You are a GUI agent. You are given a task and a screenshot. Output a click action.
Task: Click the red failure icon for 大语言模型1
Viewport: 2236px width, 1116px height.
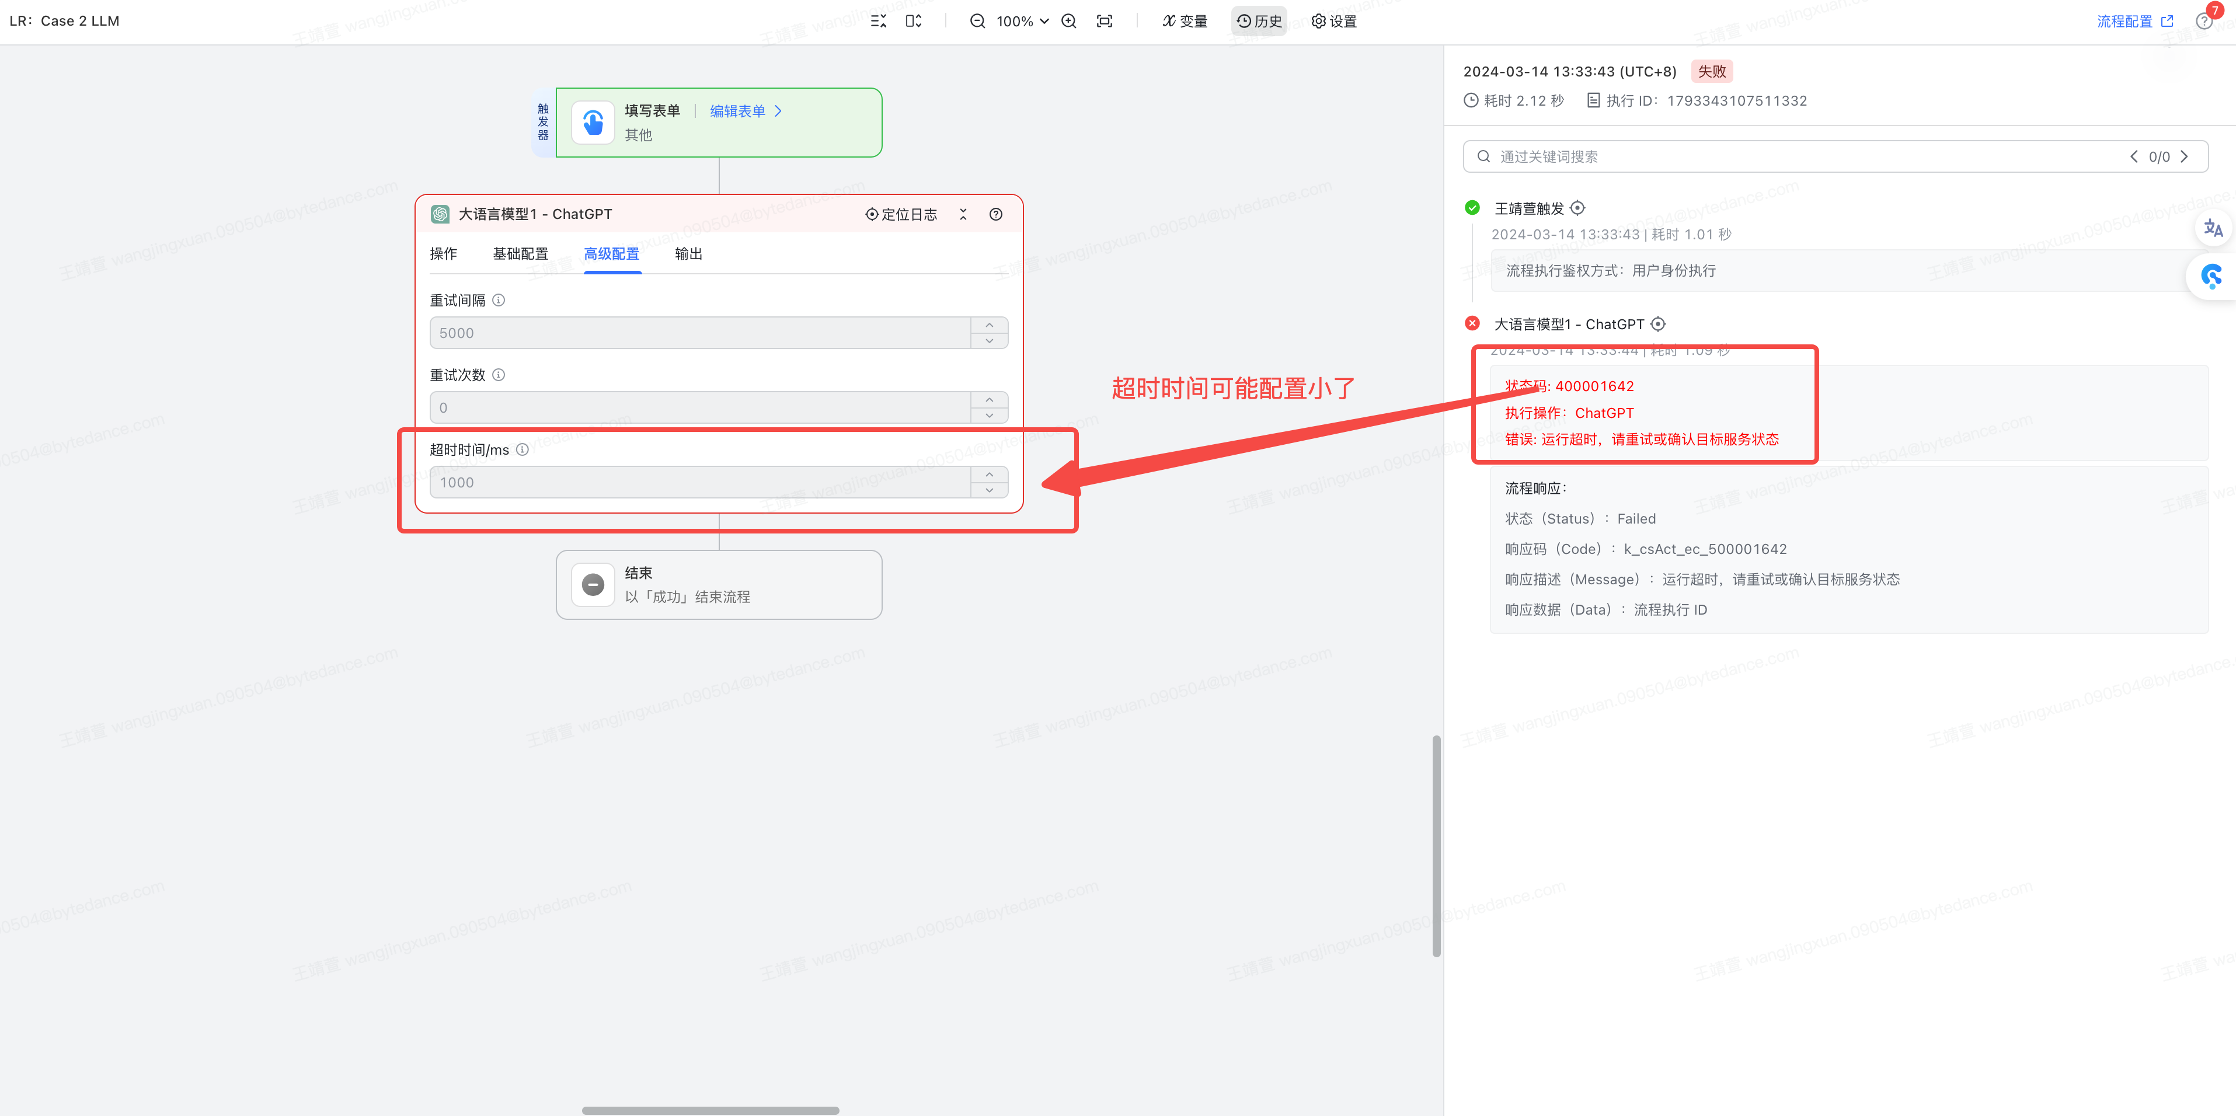[1472, 323]
